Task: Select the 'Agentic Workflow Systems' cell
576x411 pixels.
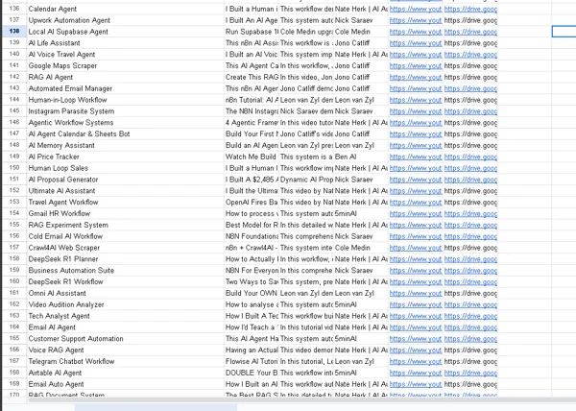Action: tap(126, 123)
